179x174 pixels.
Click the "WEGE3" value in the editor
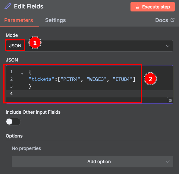[x=96, y=79]
